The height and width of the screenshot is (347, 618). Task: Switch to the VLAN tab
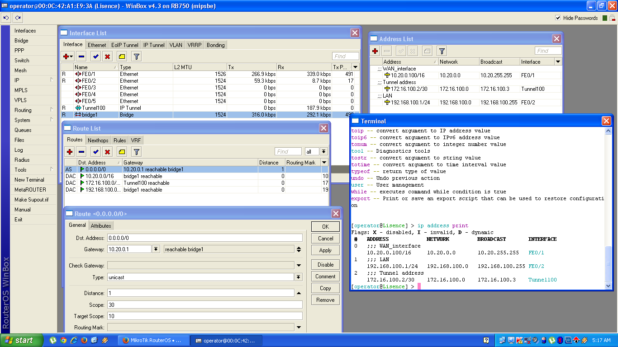[176, 45]
